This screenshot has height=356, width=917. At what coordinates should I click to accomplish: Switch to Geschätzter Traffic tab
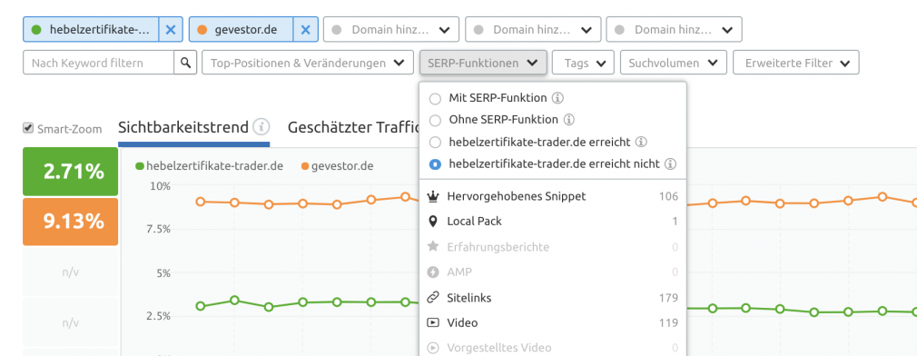pos(354,127)
